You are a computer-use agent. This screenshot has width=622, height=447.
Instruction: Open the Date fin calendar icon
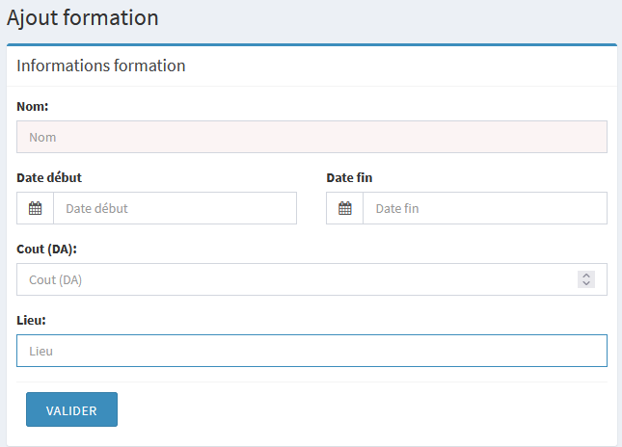[345, 208]
